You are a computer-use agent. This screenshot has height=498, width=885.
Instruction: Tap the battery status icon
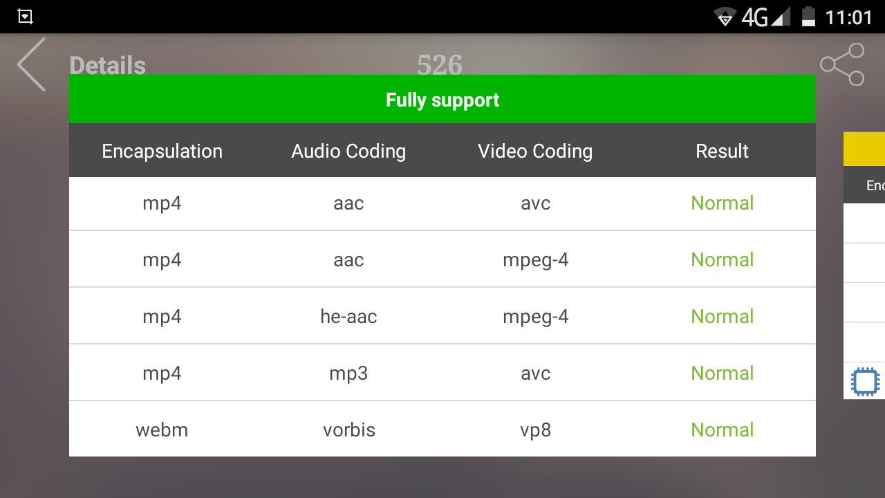point(808,17)
